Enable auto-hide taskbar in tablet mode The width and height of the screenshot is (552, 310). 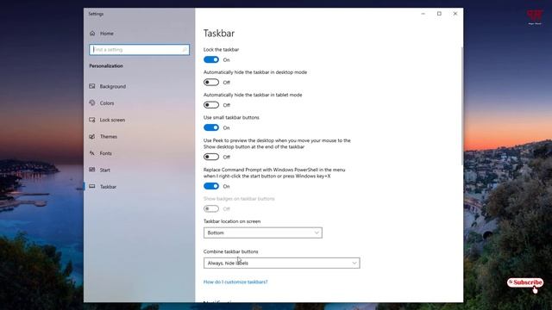(211, 105)
